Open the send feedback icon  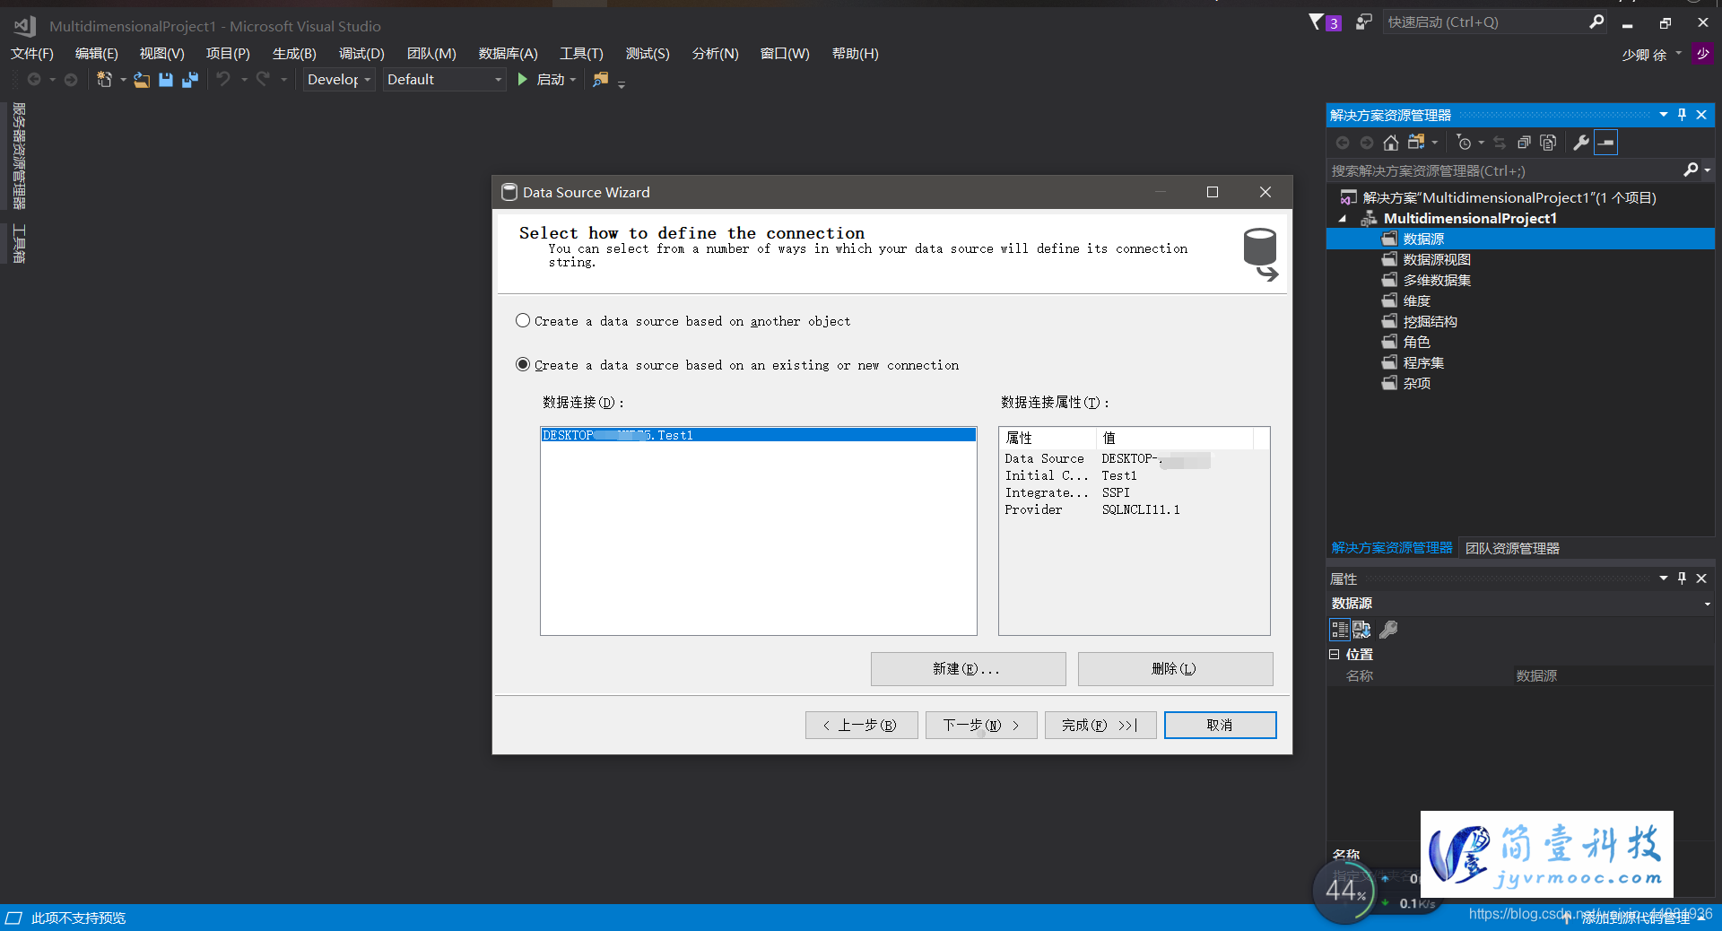(1363, 22)
